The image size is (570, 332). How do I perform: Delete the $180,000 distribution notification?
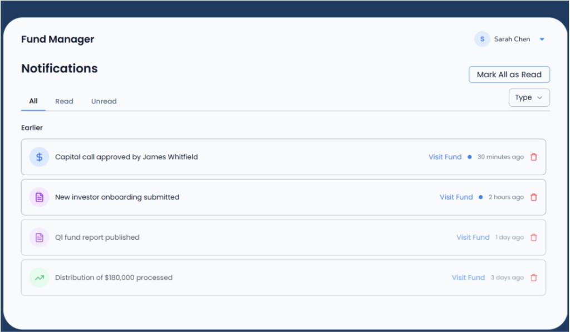534,278
